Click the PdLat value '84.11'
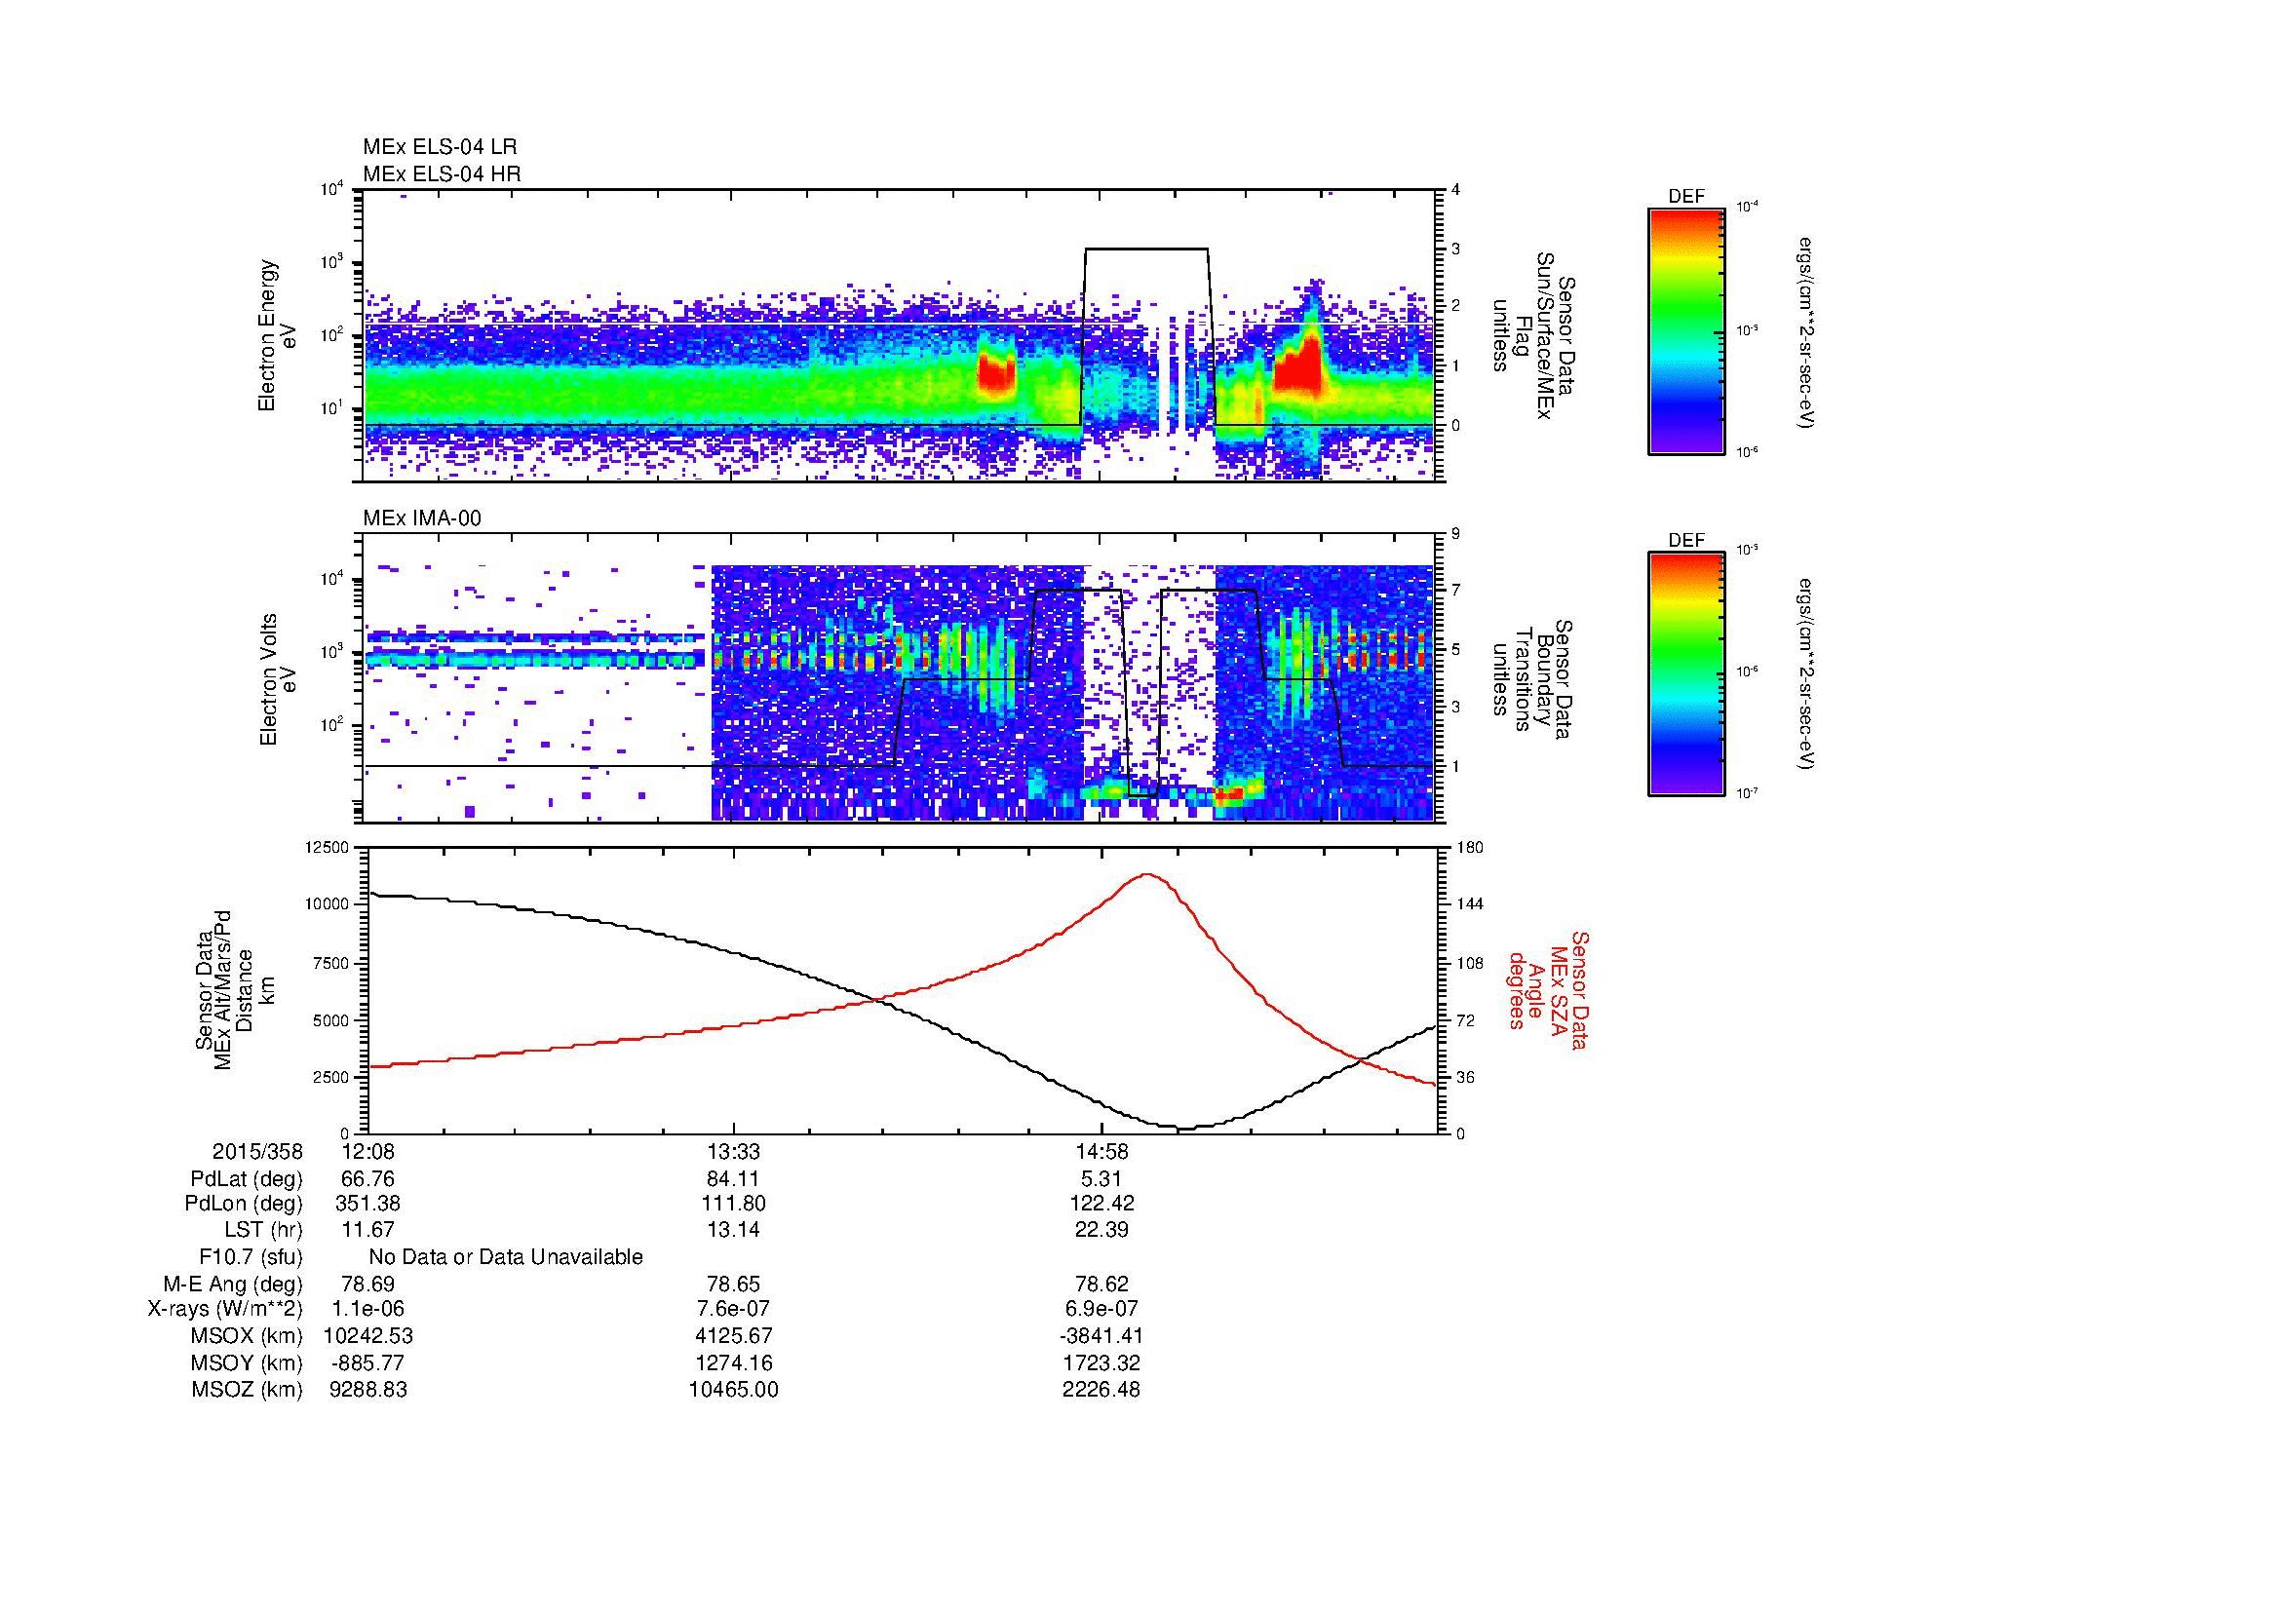This screenshot has height=1611, width=2280. (x=734, y=1179)
